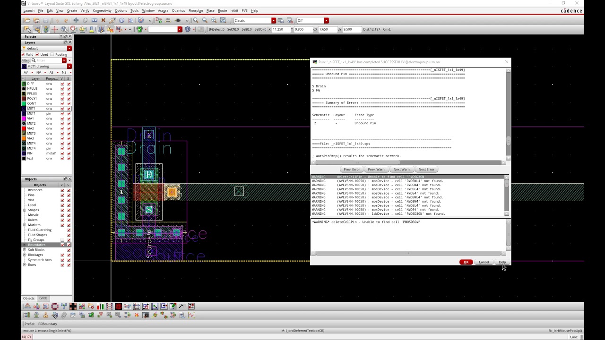Screen dimensions: 605x340
Task: Open the Properties info icon
Action: pos(121,20)
